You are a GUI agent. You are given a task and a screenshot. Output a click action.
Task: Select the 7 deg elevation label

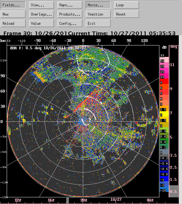171,113
